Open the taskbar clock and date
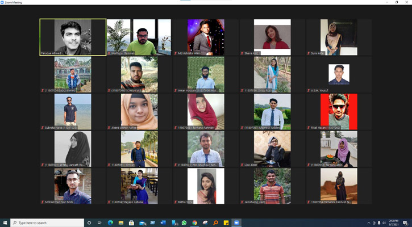The width and height of the screenshot is (412, 227). tap(394, 222)
